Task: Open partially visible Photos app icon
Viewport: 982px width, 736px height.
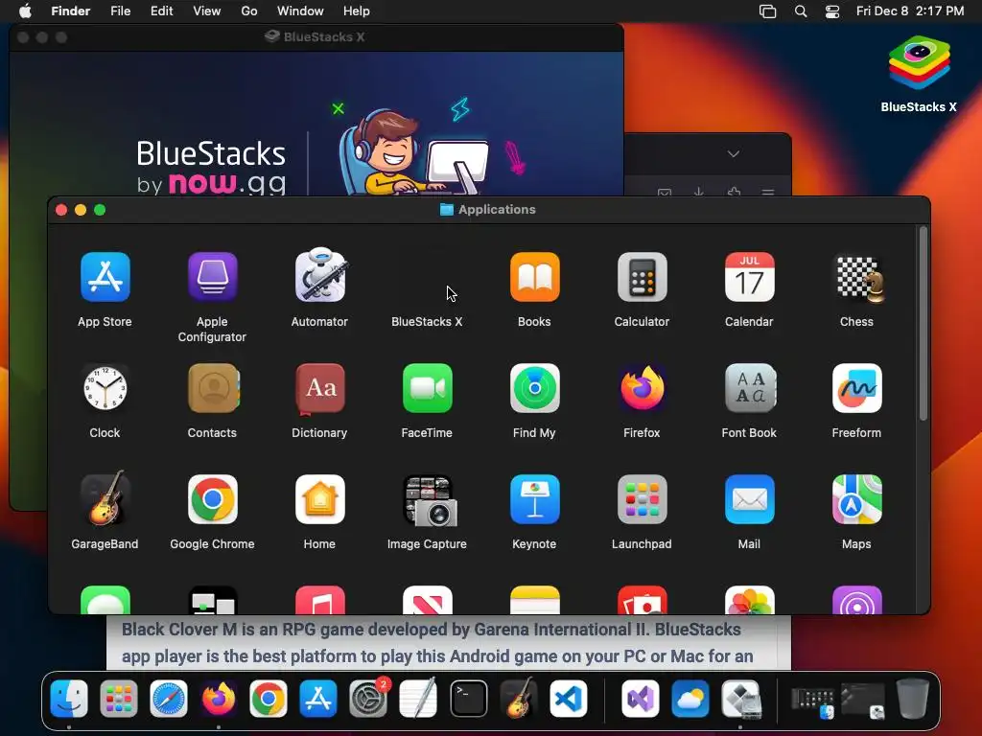Action: click(749, 600)
